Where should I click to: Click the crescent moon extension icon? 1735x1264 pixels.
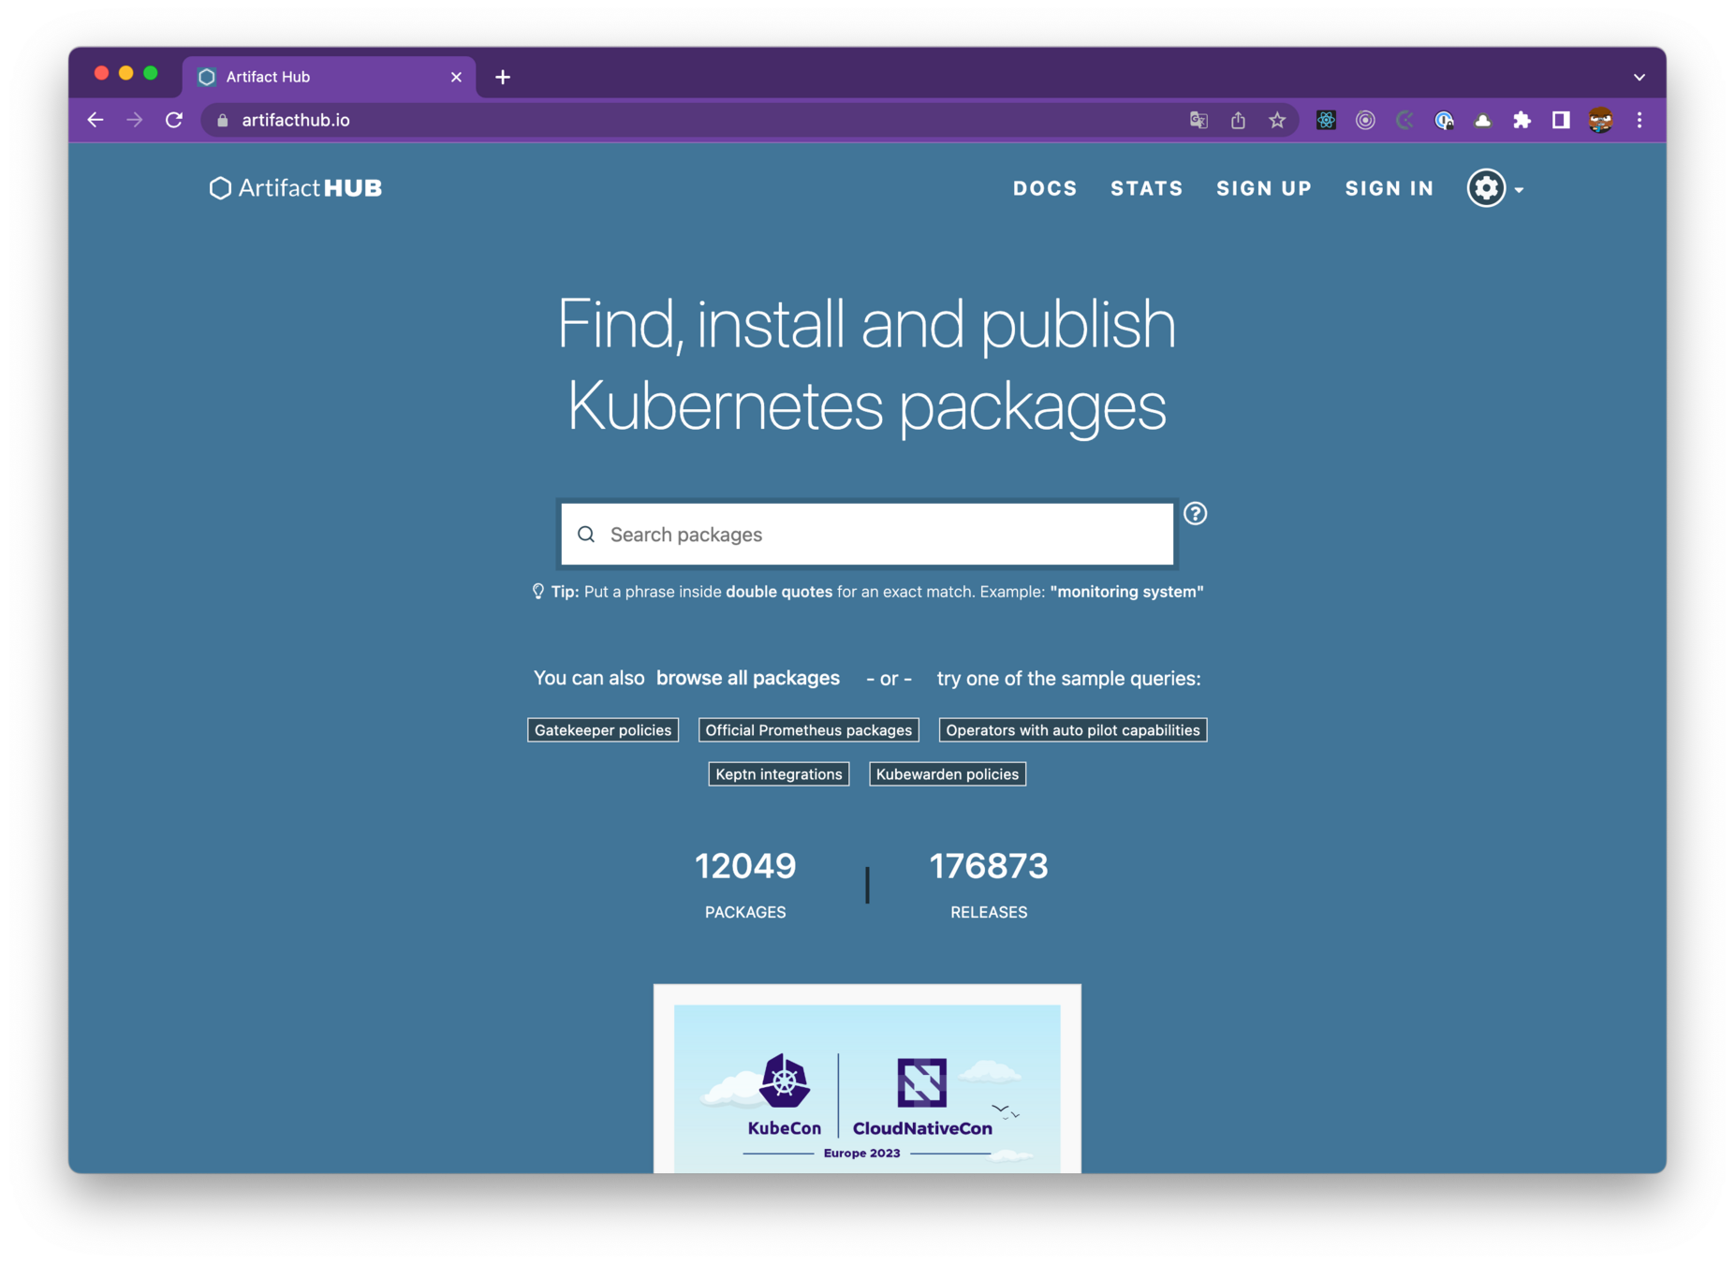click(1404, 120)
